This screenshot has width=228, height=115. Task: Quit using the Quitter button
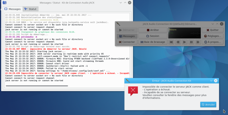[x=213, y=30]
